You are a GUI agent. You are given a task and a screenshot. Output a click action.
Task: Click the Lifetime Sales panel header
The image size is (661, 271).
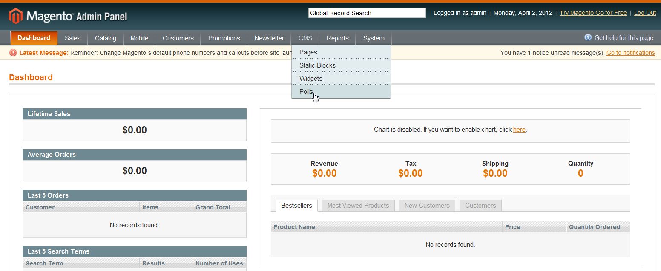tap(135, 114)
